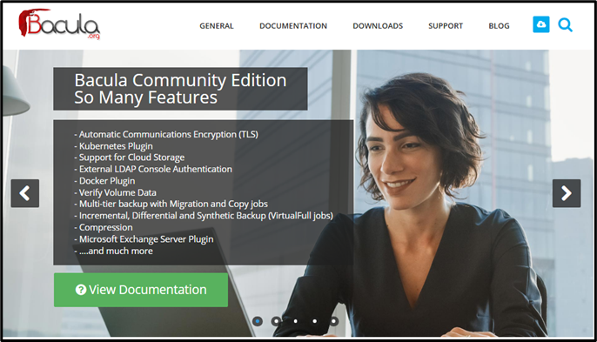This screenshot has width=597, height=342.
Task: Click the 'So Many Features' subtitle
Action: pyautogui.click(x=146, y=97)
